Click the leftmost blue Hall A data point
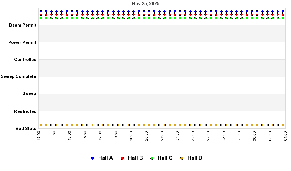This screenshot has height=171, width=291. tap(41, 11)
